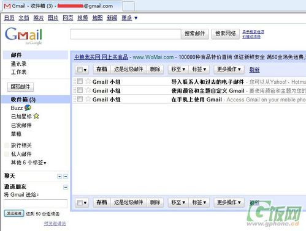Click drag handle of 使用颜色和主题 email row

point(75,90)
